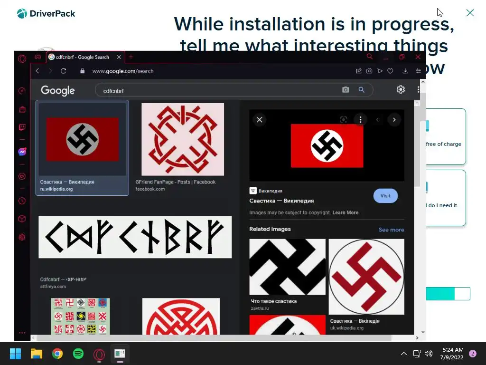Click the www.google.com/search address field
Image resolution: width=486 pixels, height=365 pixels.
pos(123,71)
